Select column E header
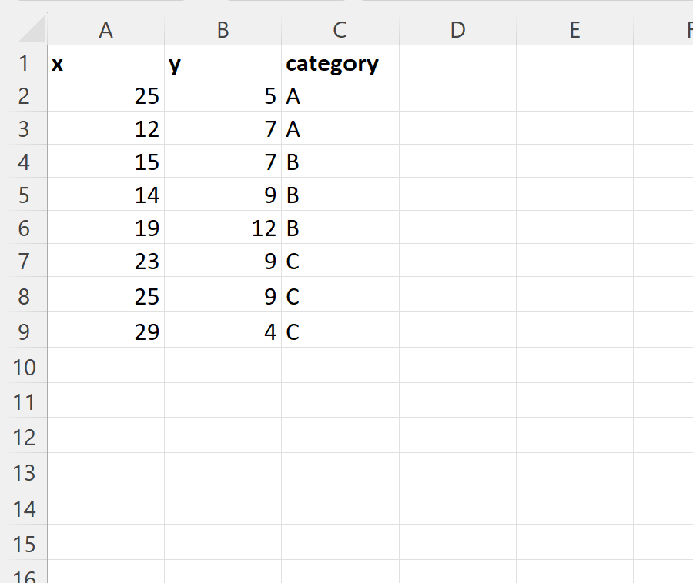Image resolution: width=693 pixels, height=583 pixels. point(574,30)
